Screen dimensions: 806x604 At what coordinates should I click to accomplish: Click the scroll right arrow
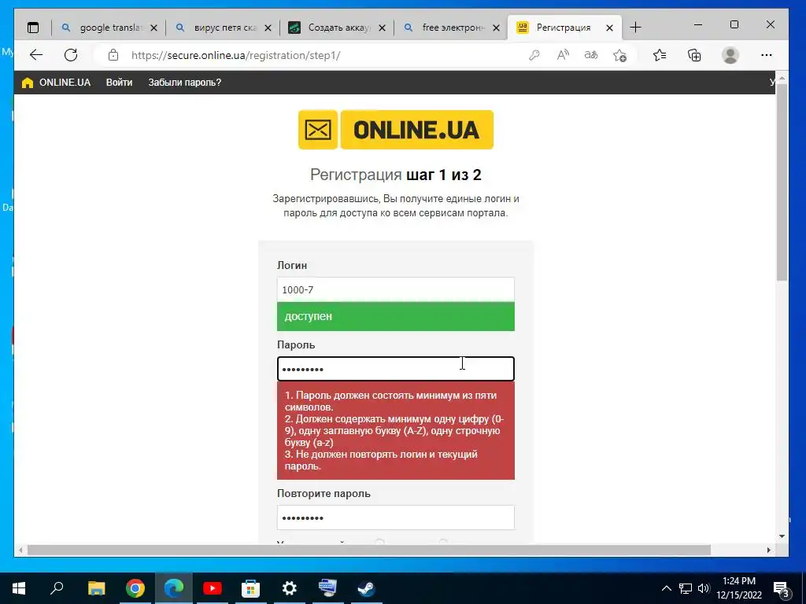(769, 550)
